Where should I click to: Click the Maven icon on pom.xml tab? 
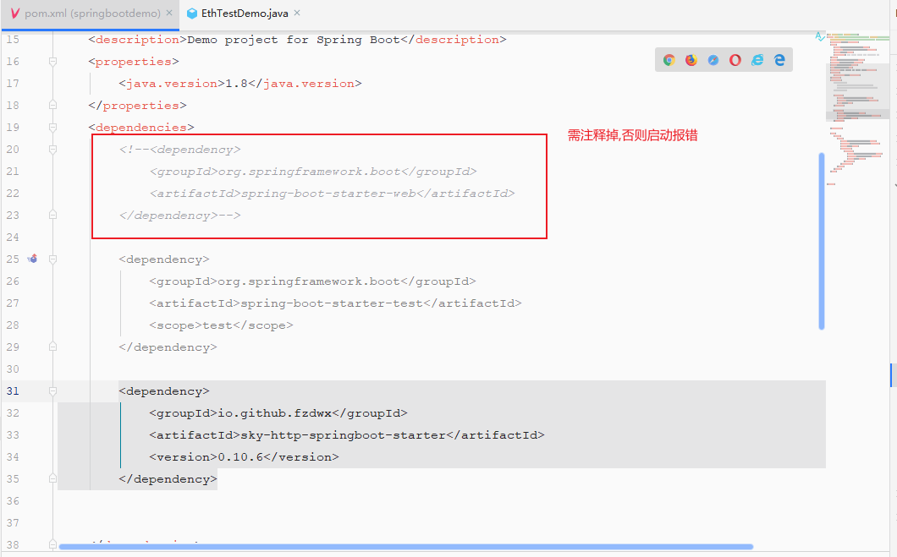click(x=15, y=14)
